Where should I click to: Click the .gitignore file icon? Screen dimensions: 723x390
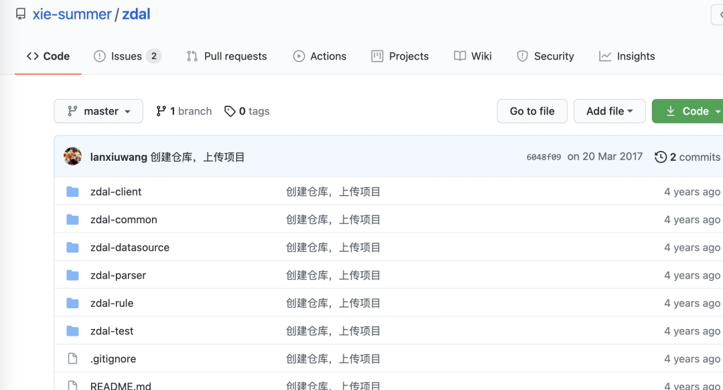[x=72, y=359]
